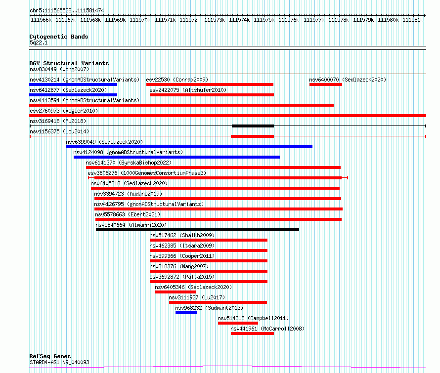Click the nsv599366 (Cooper2011) label
This screenshot has height=373, width=440.
(x=182, y=256)
